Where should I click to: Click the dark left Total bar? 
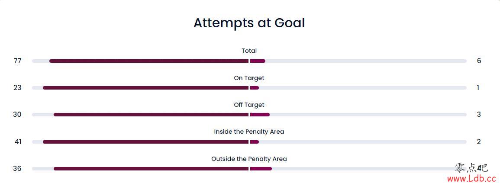[x=149, y=61]
